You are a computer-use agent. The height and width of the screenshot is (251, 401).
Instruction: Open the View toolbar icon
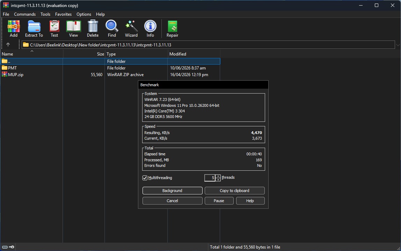(x=73, y=26)
